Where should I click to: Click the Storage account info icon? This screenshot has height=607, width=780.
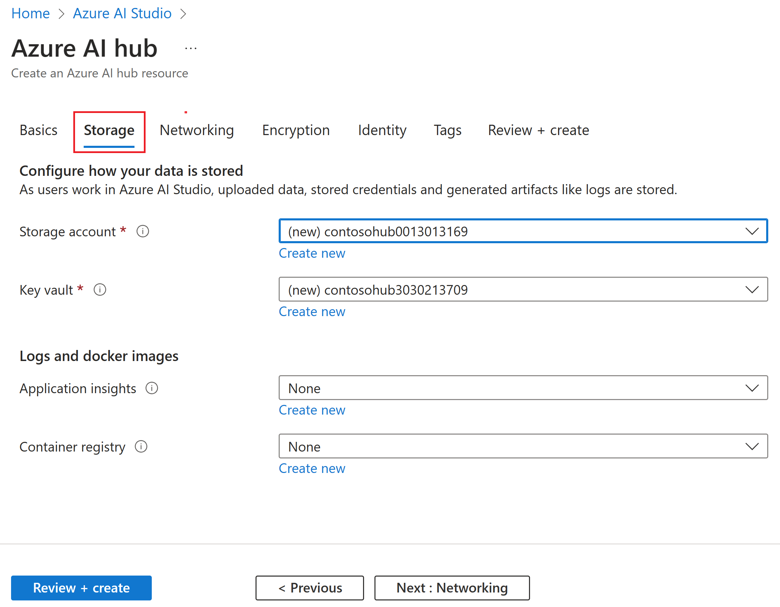pos(142,231)
